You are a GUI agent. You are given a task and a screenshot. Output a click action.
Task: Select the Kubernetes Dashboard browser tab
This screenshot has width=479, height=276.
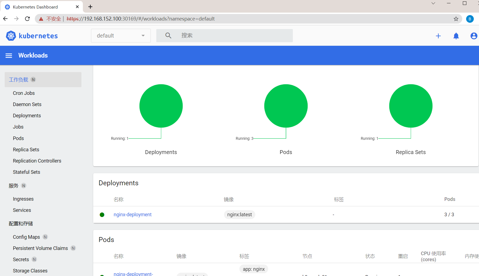[x=41, y=7]
